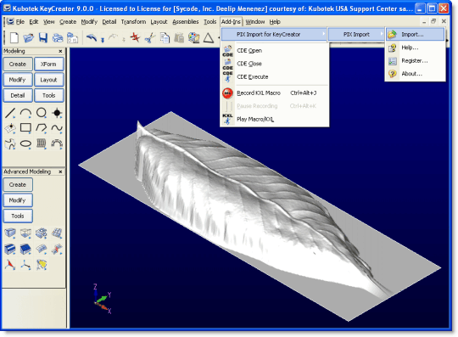Click the New file icon in toolbar
The width and height of the screenshot is (458, 337).
[x=14, y=37]
